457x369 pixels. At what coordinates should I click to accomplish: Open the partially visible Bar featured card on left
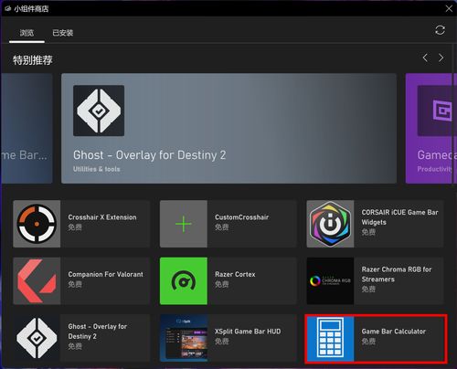point(27,128)
